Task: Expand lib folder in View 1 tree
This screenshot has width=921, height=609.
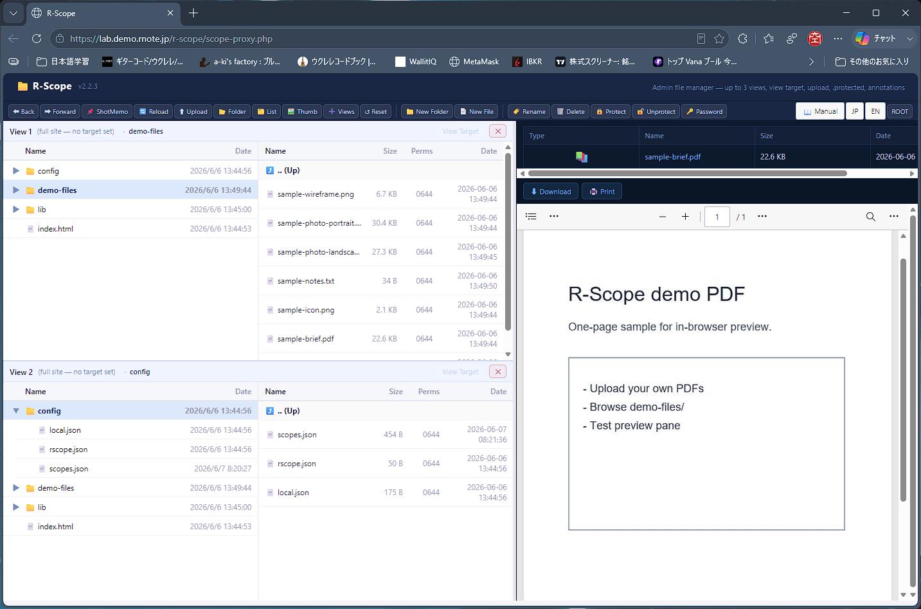Action: [16, 210]
